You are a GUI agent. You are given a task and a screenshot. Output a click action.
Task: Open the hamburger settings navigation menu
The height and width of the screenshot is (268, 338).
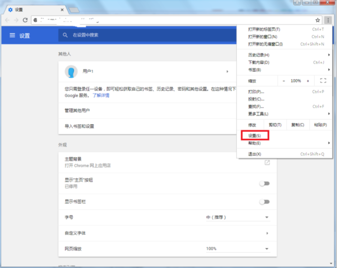click(12, 35)
